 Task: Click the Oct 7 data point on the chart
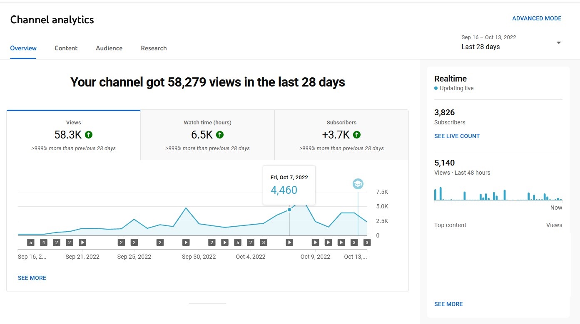(x=289, y=210)
